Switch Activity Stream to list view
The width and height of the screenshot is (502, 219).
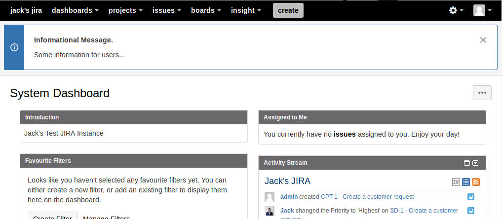point(466,182)
